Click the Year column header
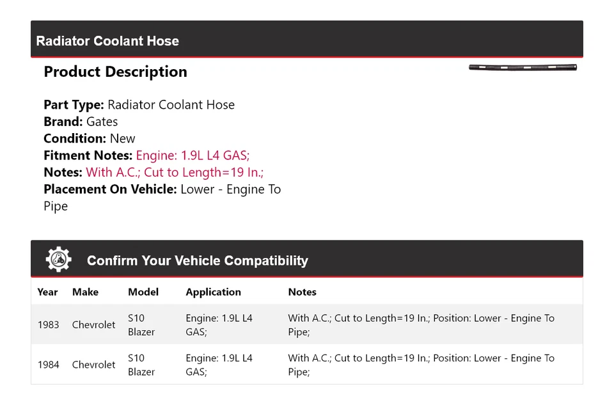This screenshot has width=614, height=405. point(47,292)
